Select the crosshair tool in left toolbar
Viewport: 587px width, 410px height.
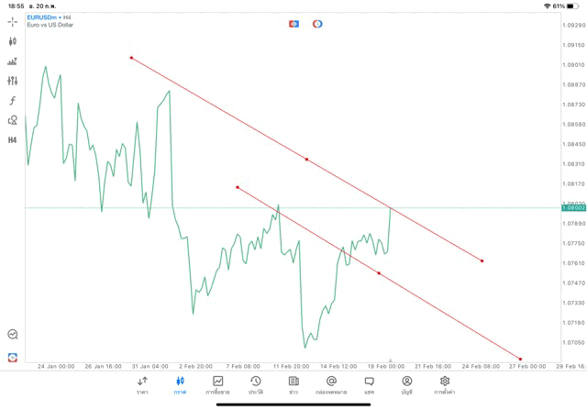13,22
